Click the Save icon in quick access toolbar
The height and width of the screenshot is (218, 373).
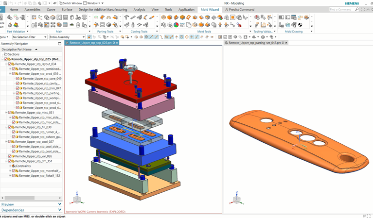pos(5,3)
